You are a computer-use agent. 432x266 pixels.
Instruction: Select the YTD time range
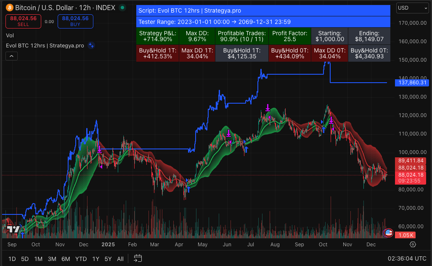point(81,259)
